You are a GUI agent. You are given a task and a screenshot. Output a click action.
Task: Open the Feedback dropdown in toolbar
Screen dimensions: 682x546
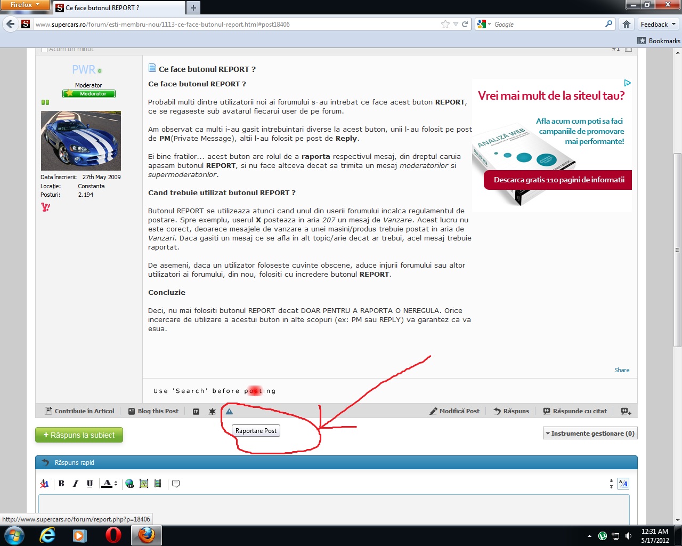[658, 25]
